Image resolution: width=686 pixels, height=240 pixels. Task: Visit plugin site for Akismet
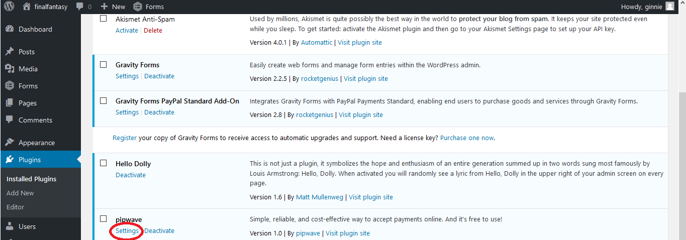click(x=360, y=42)
